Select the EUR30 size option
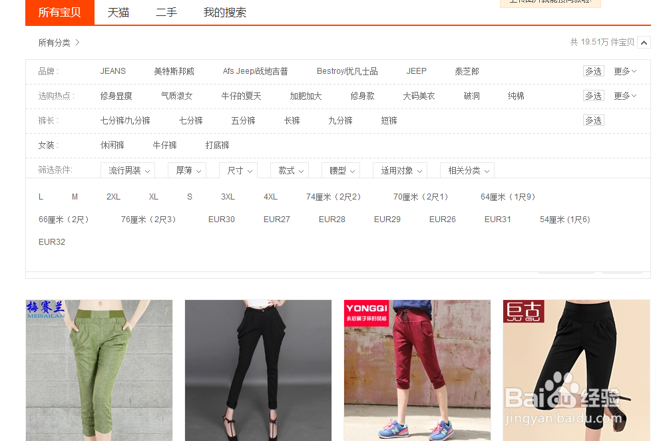 click(222, 219)
